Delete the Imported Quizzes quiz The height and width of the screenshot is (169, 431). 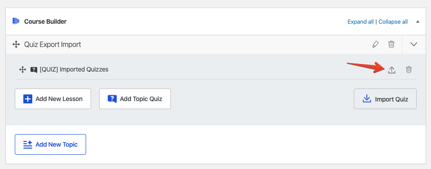[409, 70]
